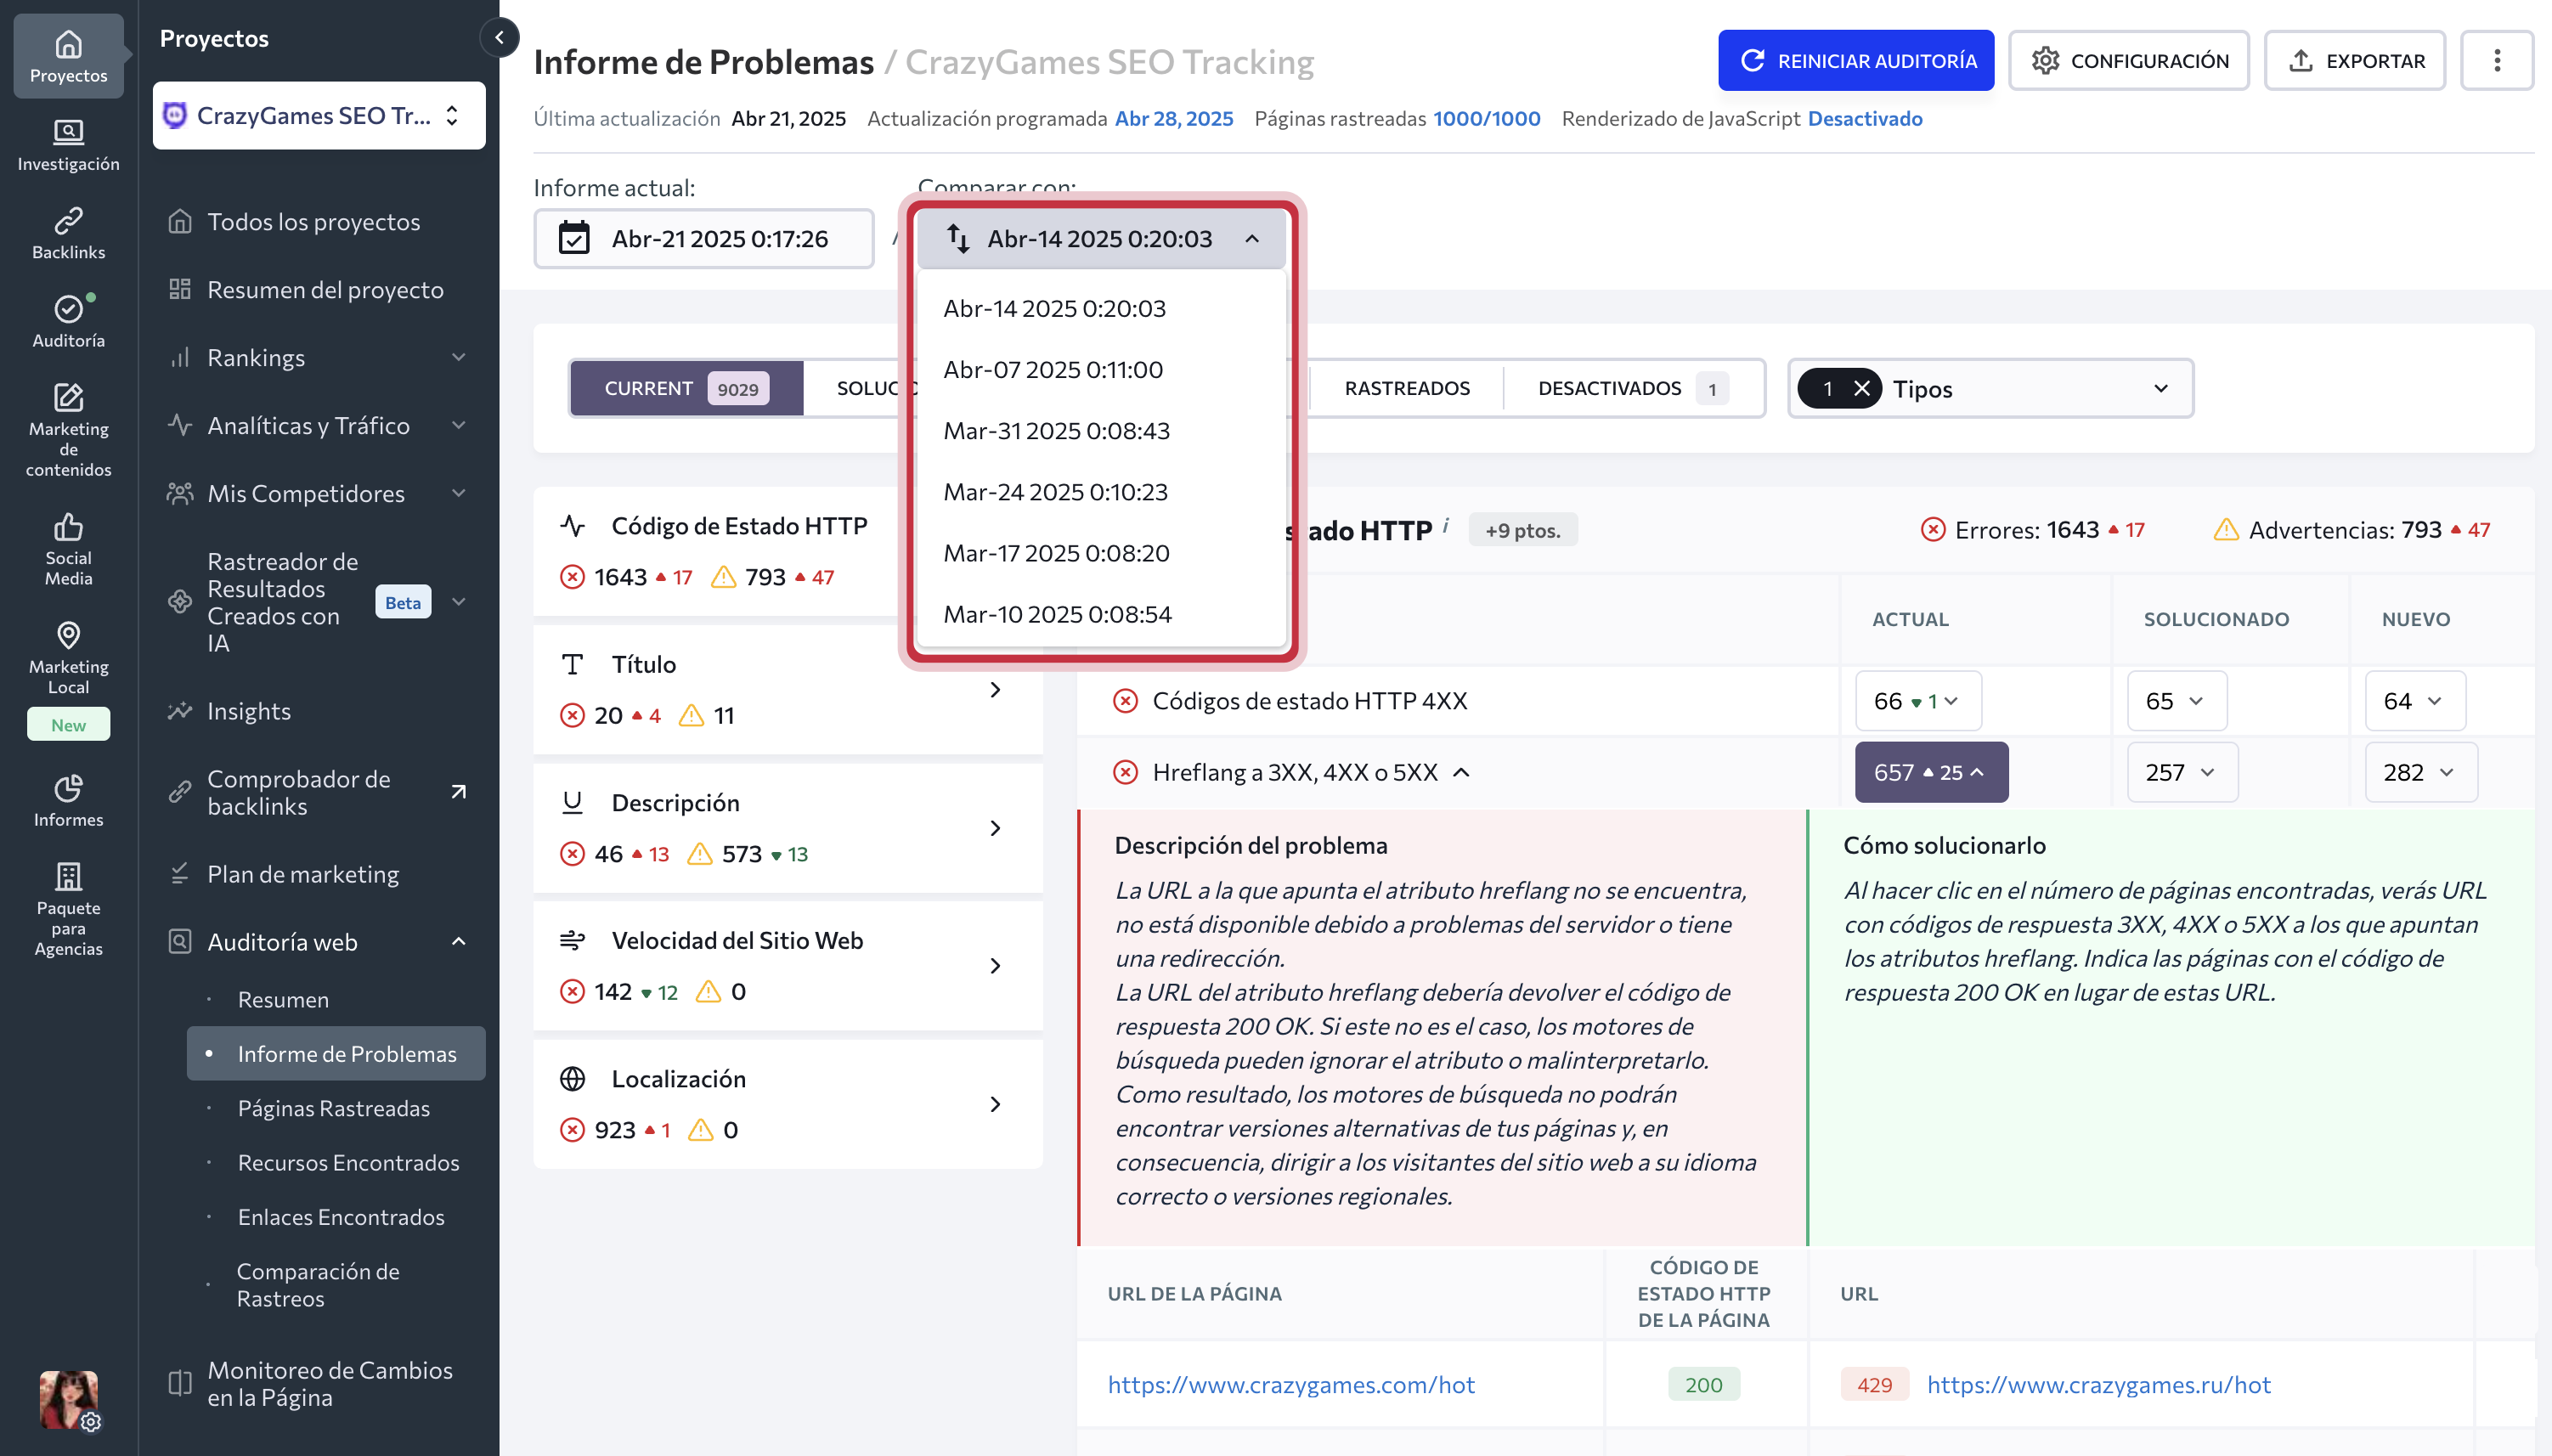2552x1456 pixels.
Task: Click Velocidad del Sitio Web speed icon
Action: [572, 940]
